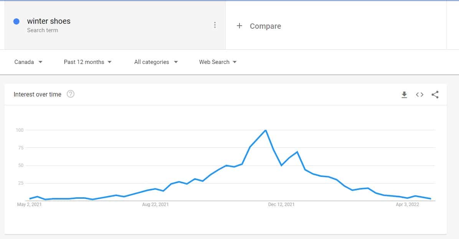
Task: Open help for Interest over time
Action: (71, 94)
